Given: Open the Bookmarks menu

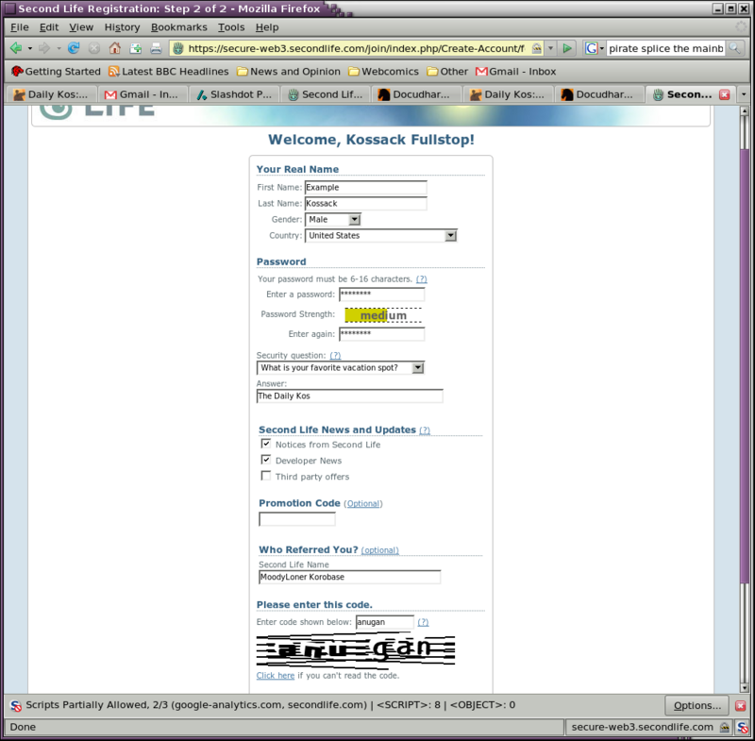Looking at the screenshot, I should pos(179,27).
